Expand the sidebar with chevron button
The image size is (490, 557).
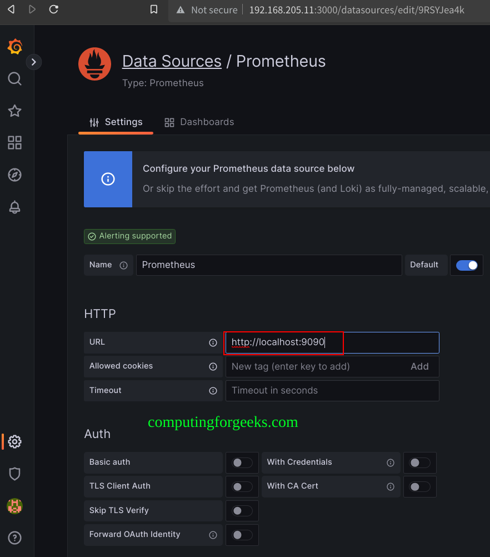(x=34, y=62)
